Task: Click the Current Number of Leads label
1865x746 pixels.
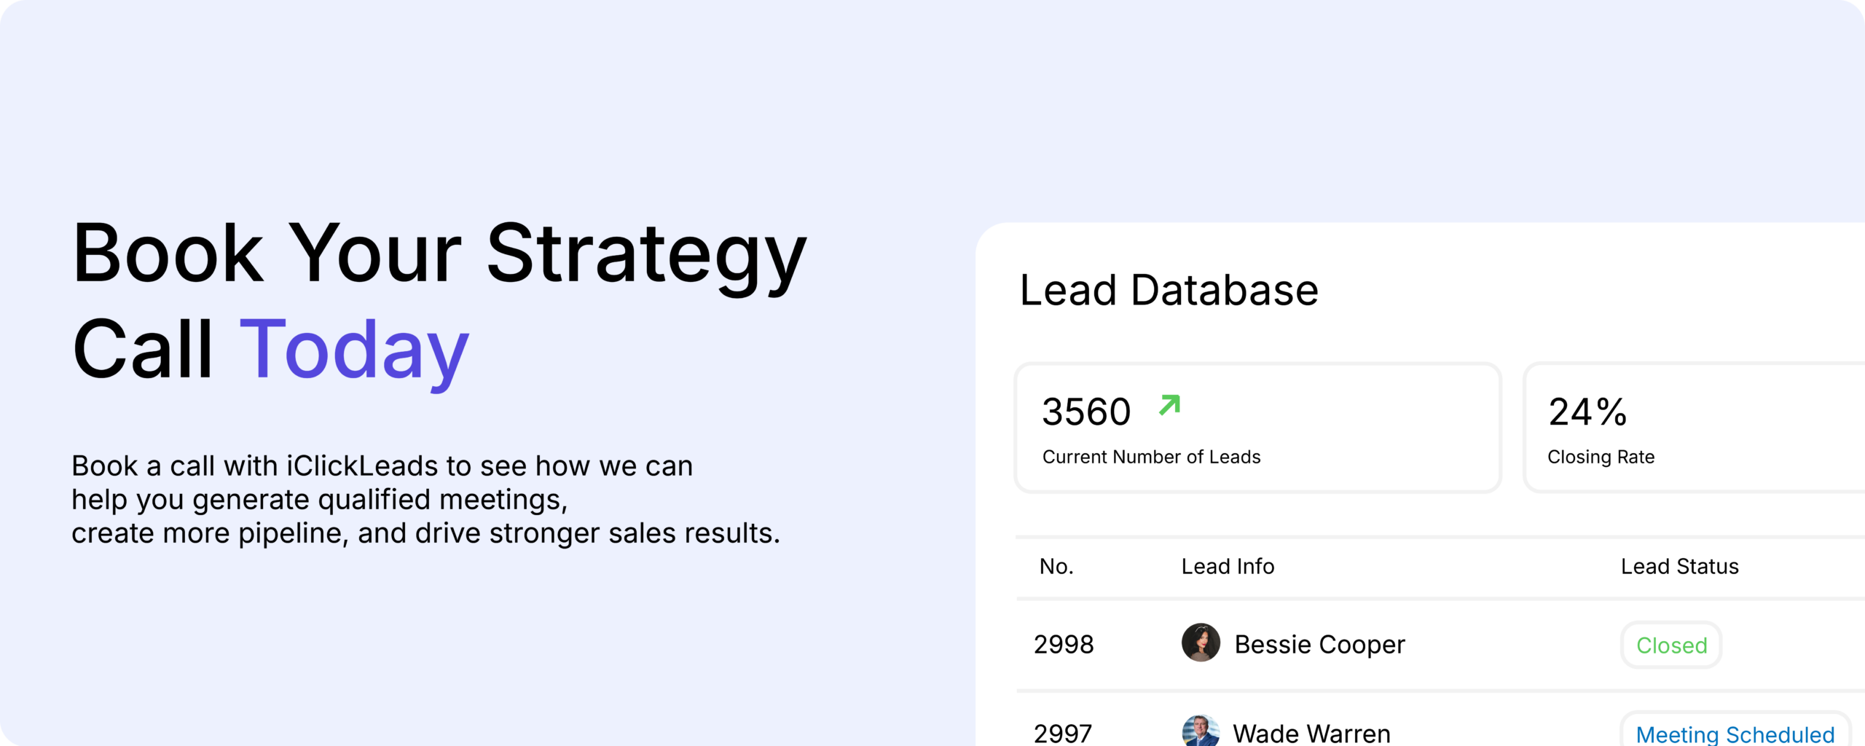Action: [x=1151, y=457]
